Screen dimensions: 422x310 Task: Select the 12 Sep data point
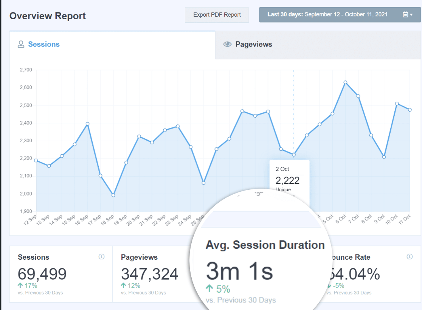[36, 160]
